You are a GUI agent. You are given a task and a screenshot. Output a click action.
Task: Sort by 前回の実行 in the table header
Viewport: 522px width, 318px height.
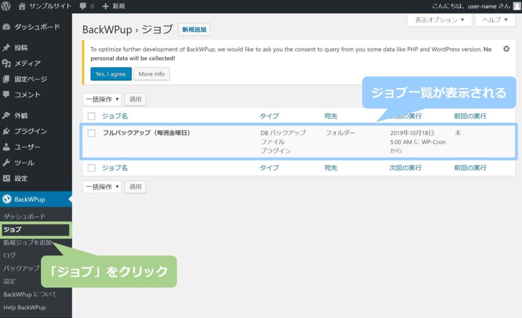470,116
